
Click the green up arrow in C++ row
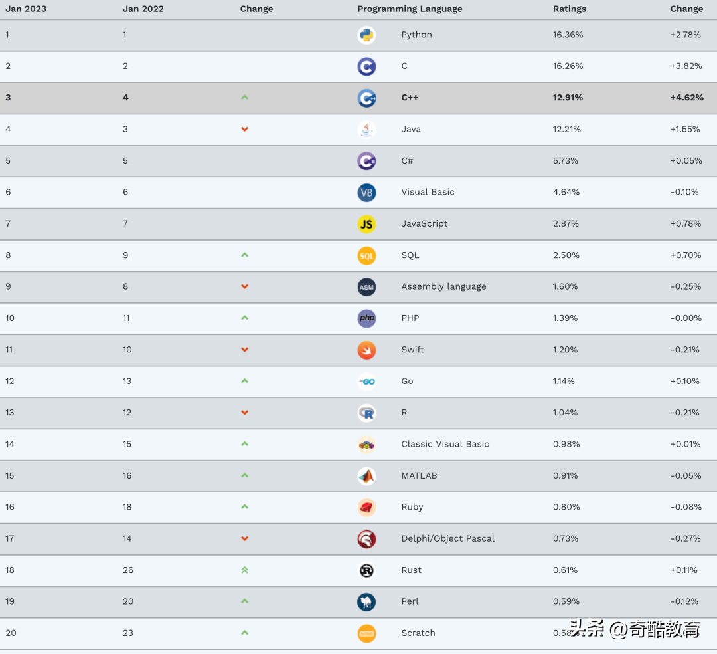tap(244, 98)
